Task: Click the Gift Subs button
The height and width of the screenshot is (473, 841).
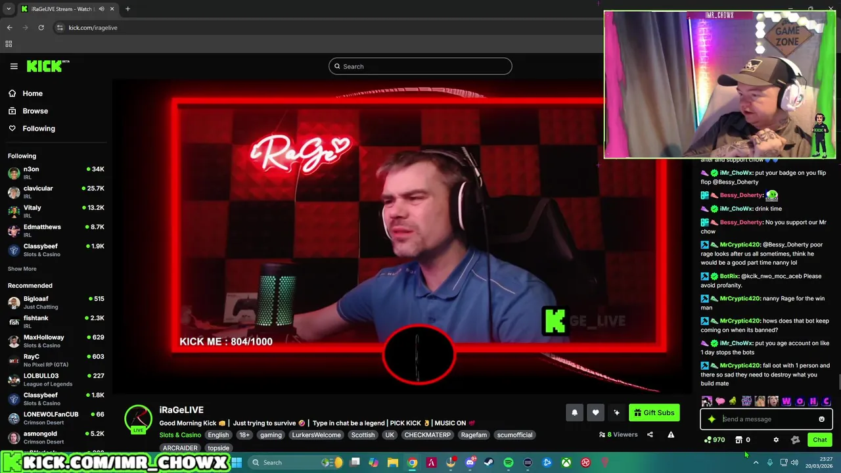Action: click(x=654, y=413)
